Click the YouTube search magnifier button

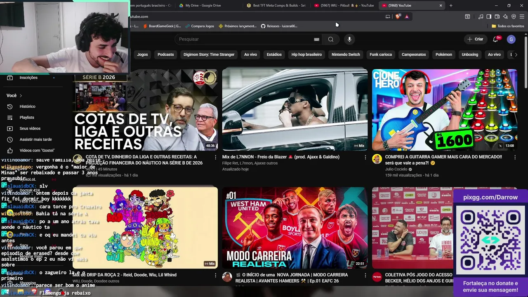330,39
